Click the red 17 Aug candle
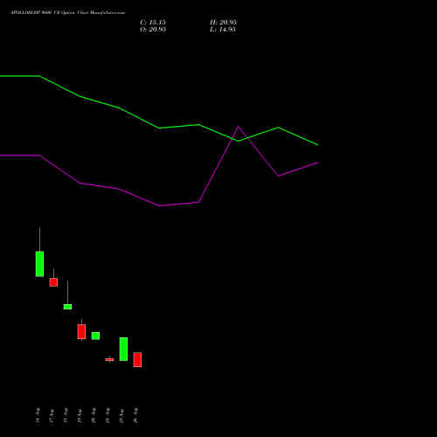The width and height of the screenshot is (437, 437). point(53,282)
